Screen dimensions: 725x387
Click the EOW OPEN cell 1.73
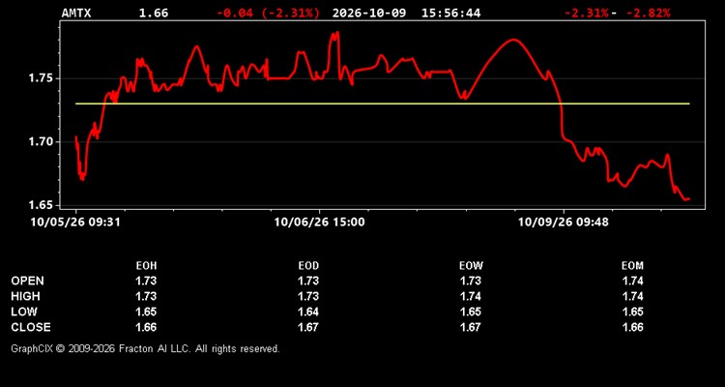click(471, 281)
